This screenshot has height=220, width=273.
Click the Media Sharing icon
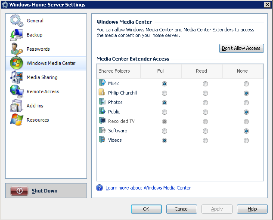click(16, 77)
